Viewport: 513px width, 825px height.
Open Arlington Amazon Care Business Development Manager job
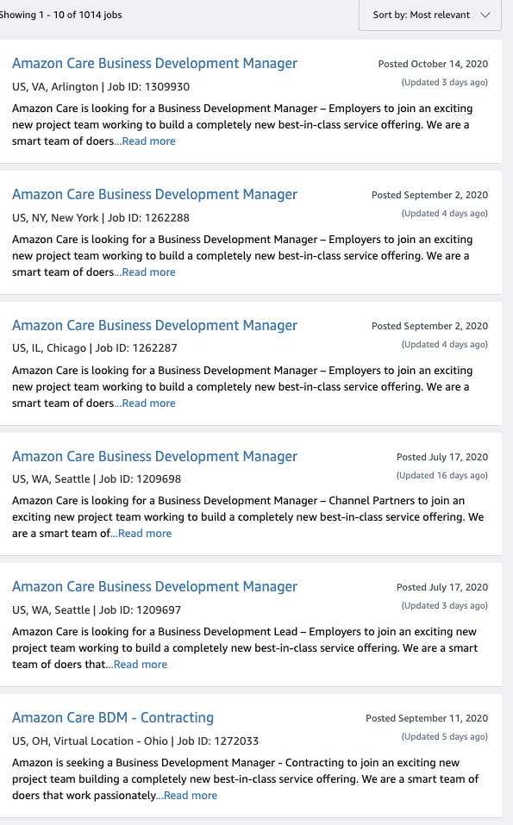click(154, 63)
